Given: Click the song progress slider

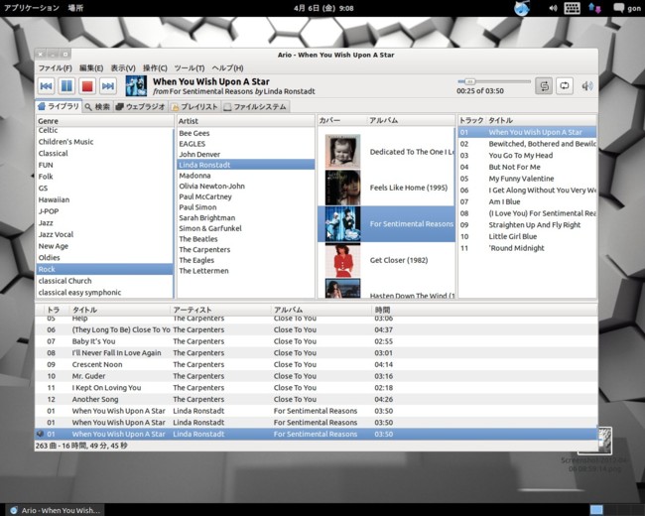Looking at the screenshot, I should click(493, 81).
